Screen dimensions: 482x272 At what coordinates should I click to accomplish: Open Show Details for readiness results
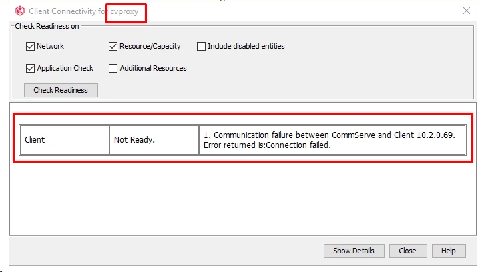pos(354,251)
